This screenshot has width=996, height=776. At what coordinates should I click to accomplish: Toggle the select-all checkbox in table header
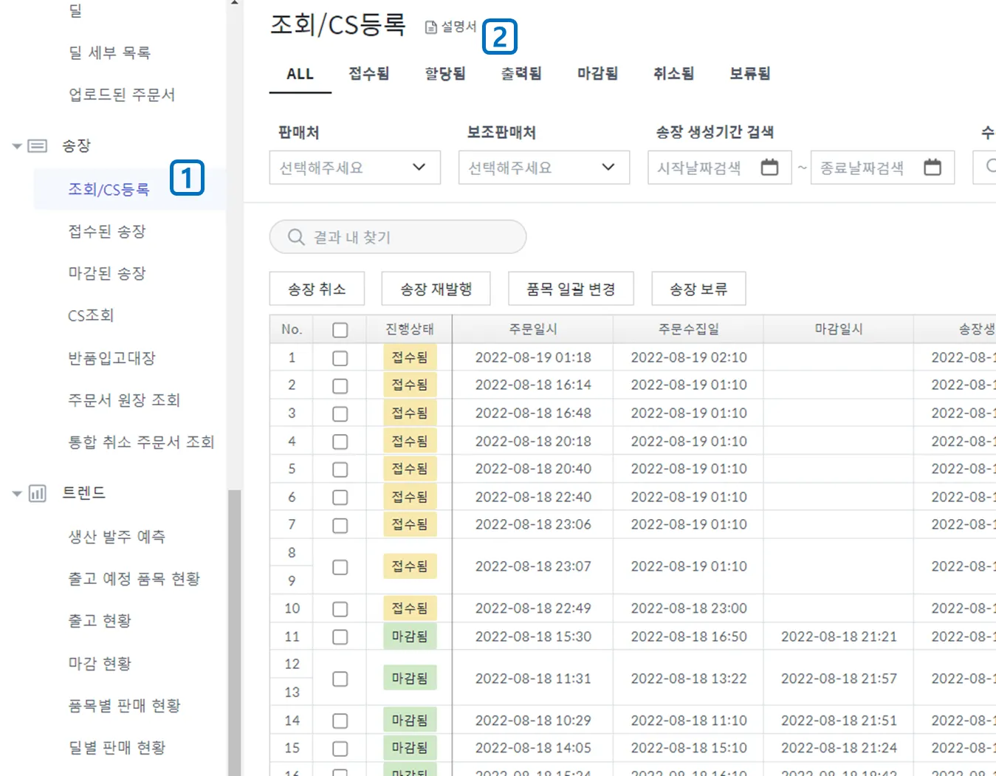click(340, 330)
